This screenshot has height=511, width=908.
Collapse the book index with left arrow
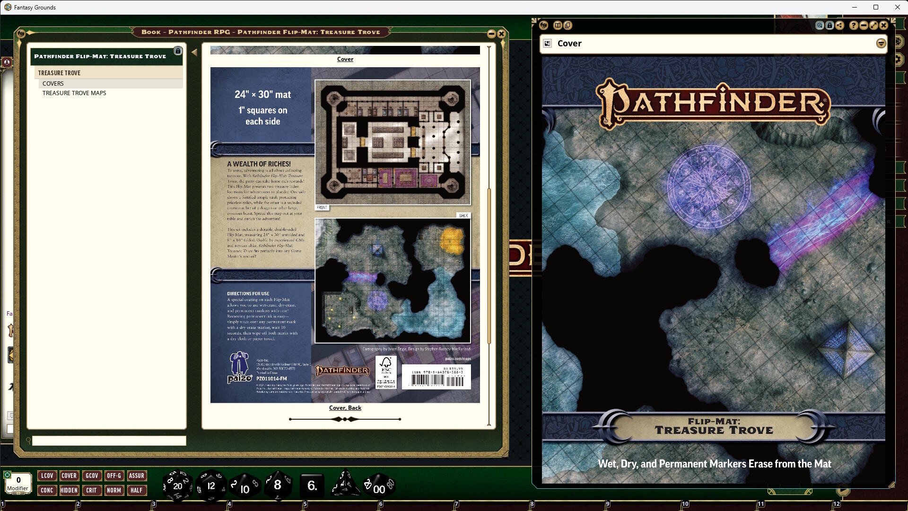click(194, 53)
